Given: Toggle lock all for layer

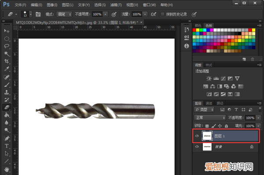Looking at the screenshot, I should (x=227, y=126).
